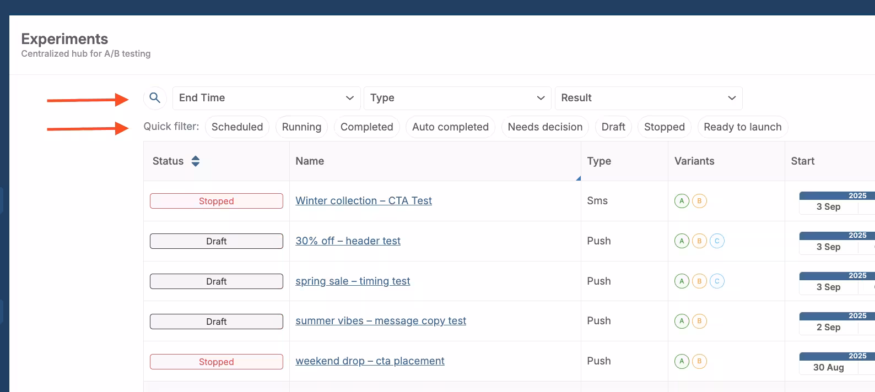
Task: Click variant C badge for 30% off test
Action: coord(717,241)
